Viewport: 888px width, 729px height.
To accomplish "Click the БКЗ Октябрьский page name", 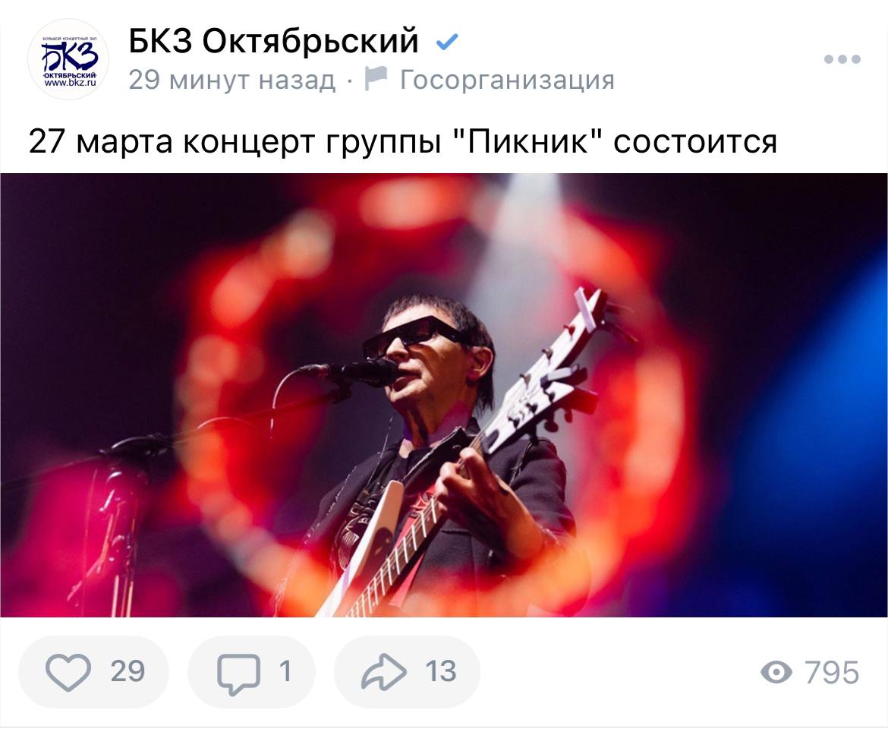I will [x=273, y=41].
